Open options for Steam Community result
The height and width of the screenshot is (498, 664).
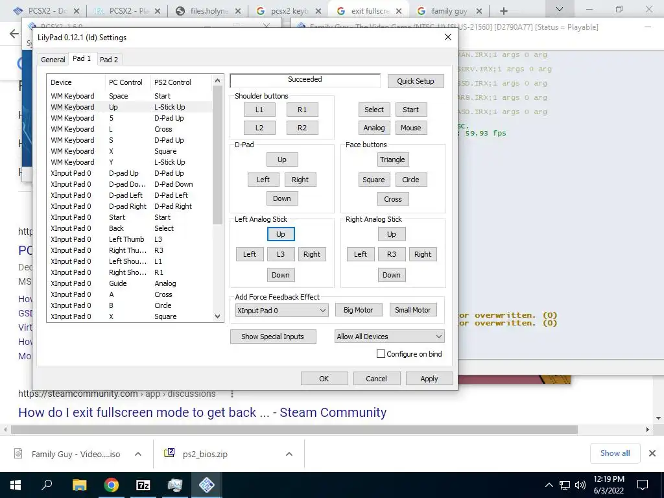pyautogui.click(x=231, y=394)
